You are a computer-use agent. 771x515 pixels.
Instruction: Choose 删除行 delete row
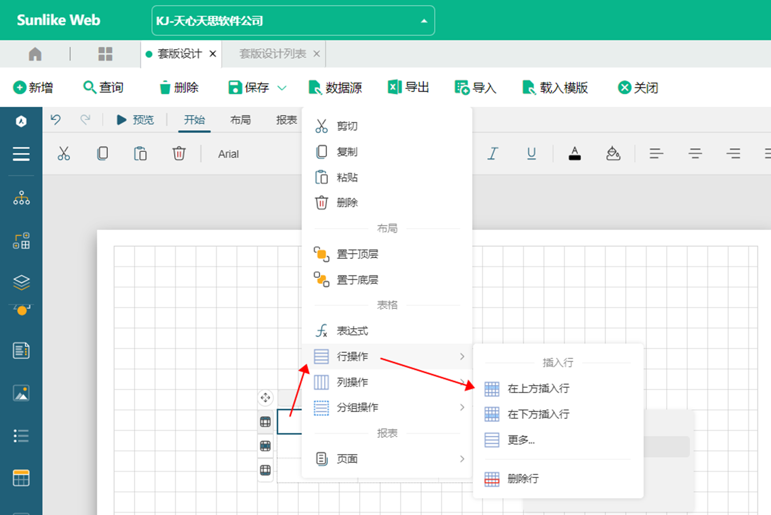pos(558,479)
